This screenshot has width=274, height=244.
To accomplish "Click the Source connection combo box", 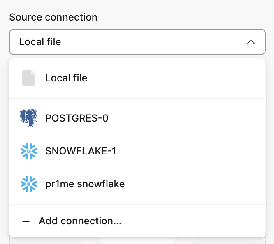I will 137,42.
